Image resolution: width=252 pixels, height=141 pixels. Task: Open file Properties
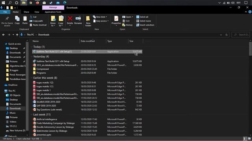(116, 21)
